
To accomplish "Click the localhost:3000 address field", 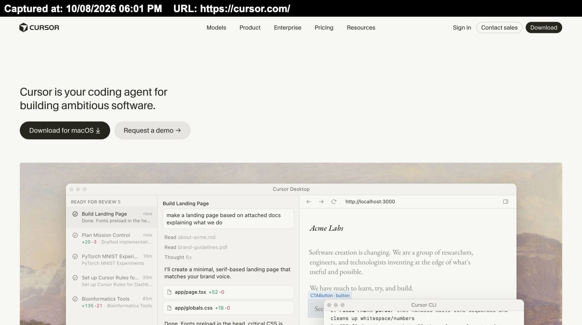I will pos(370,202).
